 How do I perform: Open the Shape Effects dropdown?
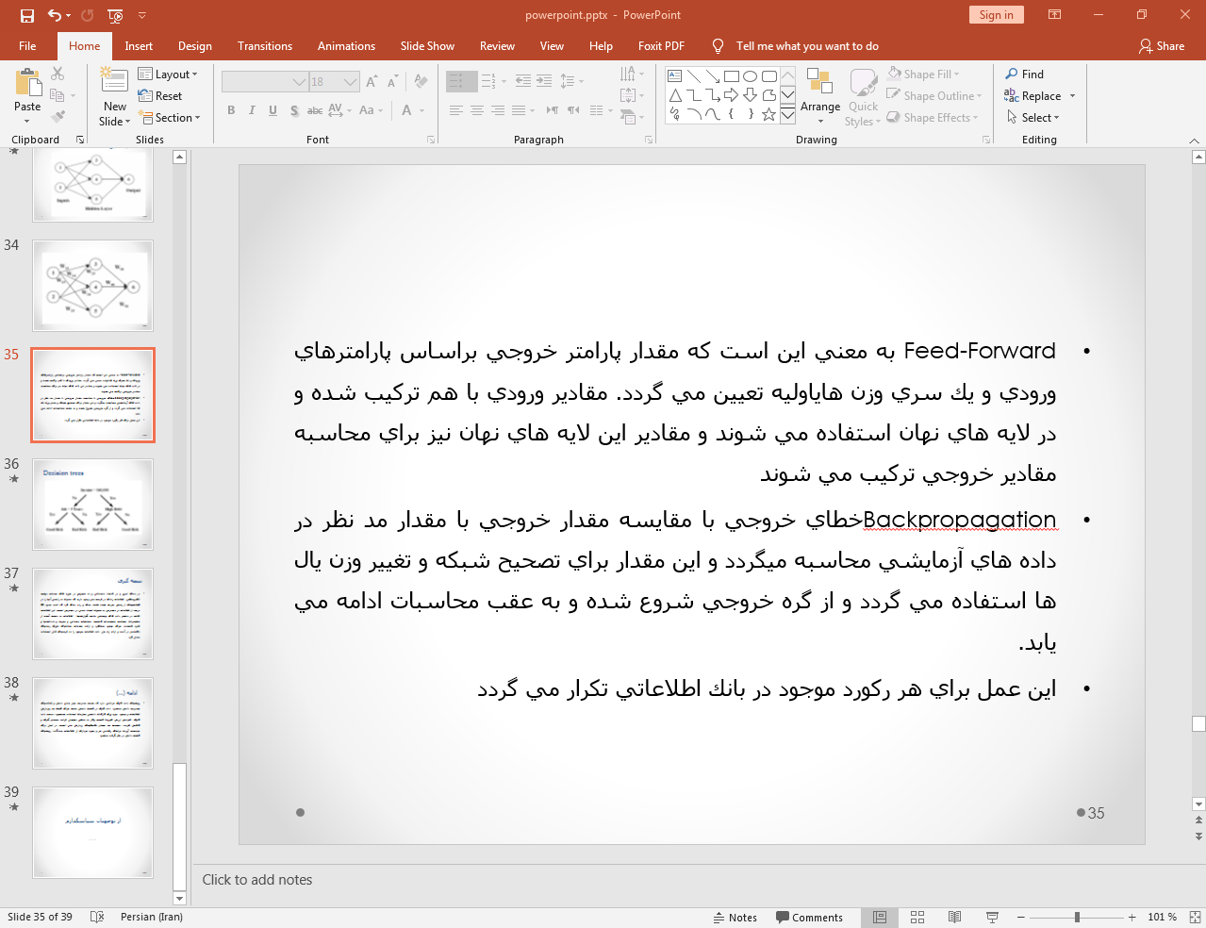click(933, 118)
